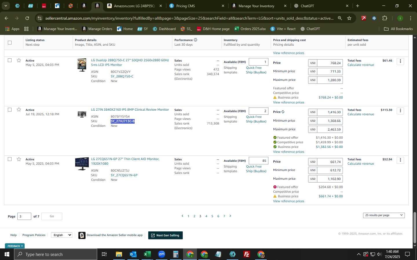
Task: Open the three-dot menu for the $61.46 fees row
Action: (400, 61)
